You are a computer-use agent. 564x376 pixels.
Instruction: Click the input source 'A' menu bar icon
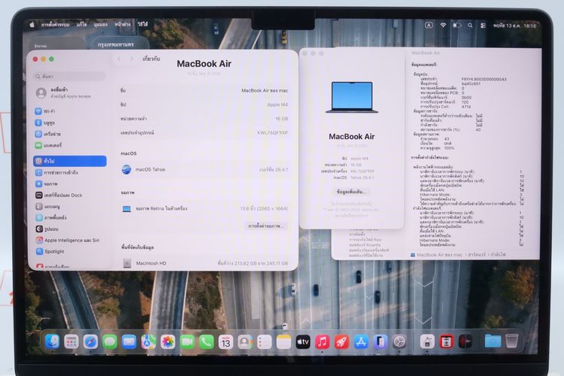tap(429, 25)
